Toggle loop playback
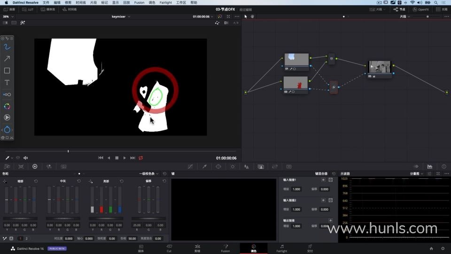Viewport: 451px width, 254px height. tap(140, 158)
